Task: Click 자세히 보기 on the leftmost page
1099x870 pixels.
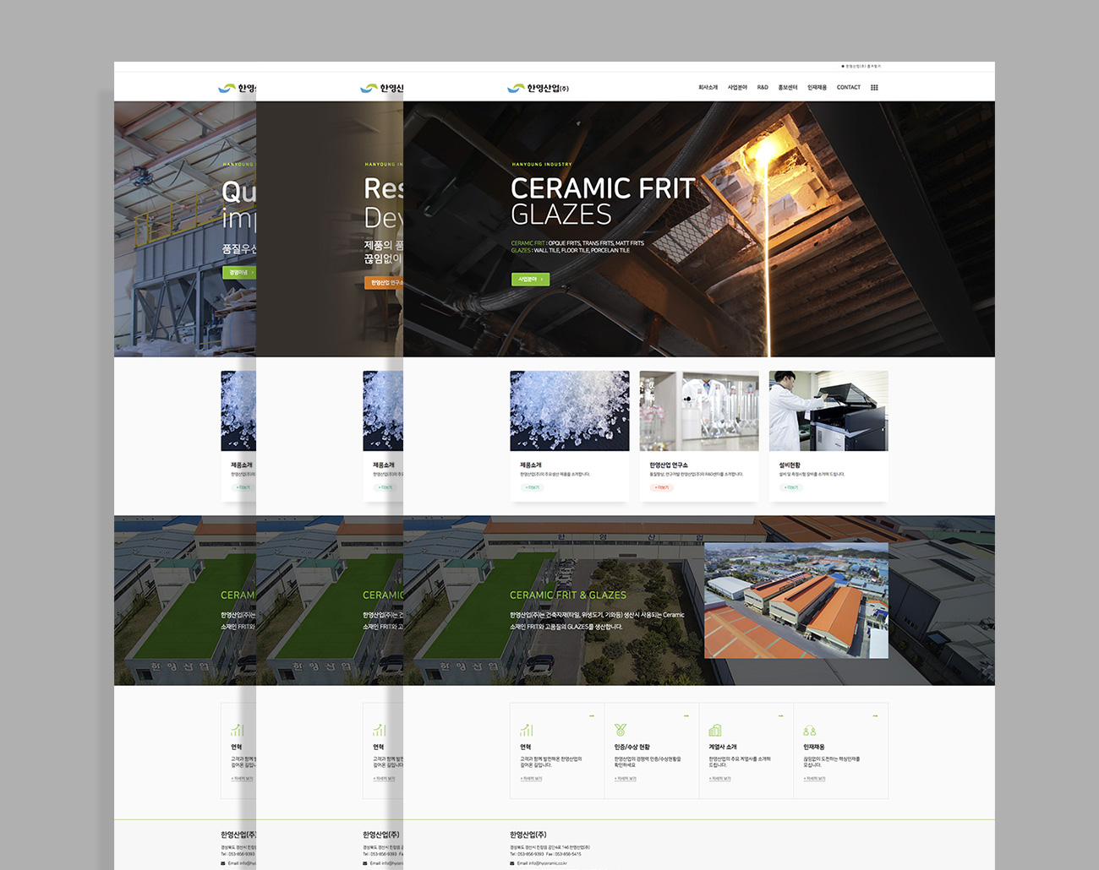Action: 243,779
